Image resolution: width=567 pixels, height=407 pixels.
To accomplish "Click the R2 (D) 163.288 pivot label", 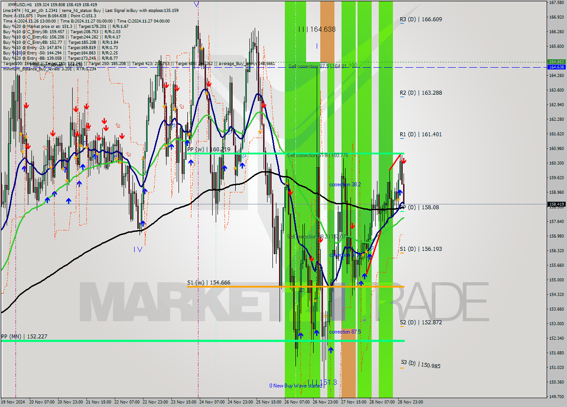I will 421,93.
